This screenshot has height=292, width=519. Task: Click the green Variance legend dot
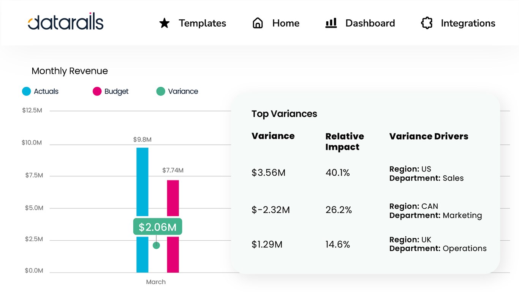[161, 91]
